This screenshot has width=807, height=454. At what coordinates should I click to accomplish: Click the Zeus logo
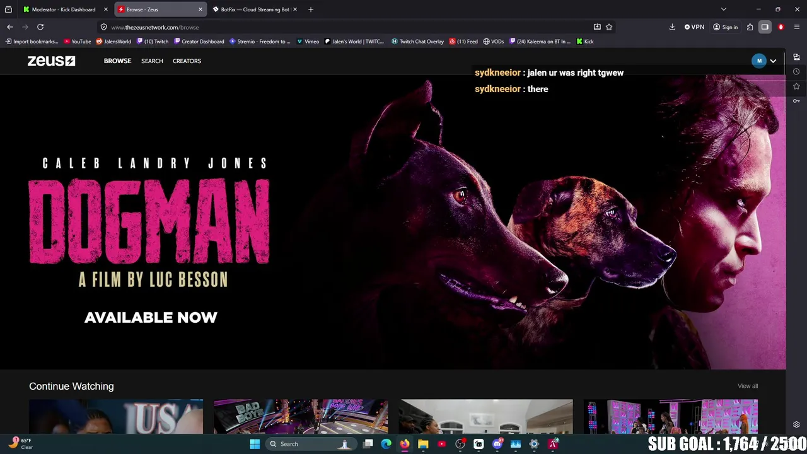(51, 61)
